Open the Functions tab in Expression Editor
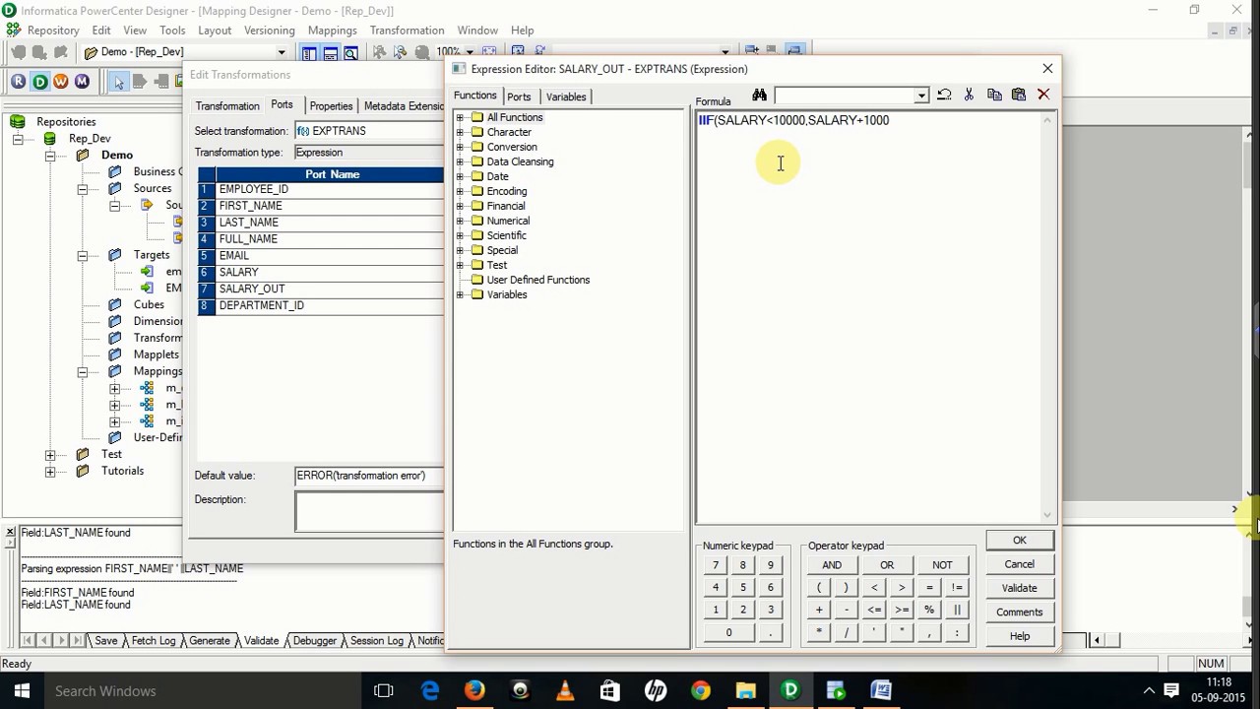This screenshot has height=709, width=1260. 474,96
